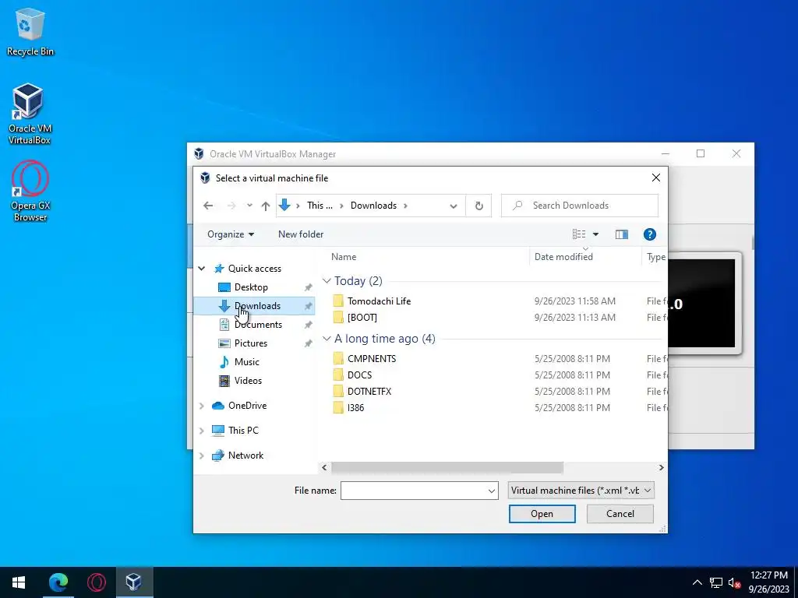Viewport: 798px width, 598px height.
Task: Click the muted volume tray icon
Action: tap(734, 582)
